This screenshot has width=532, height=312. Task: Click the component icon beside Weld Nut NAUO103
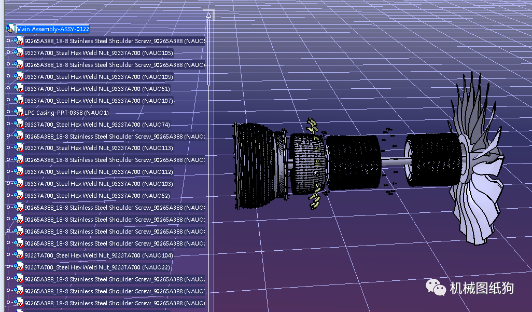18,184
